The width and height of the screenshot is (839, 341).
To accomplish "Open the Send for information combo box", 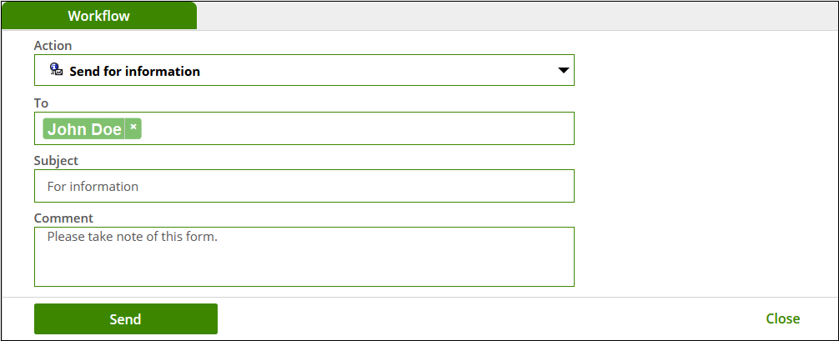I will point(304,70).
